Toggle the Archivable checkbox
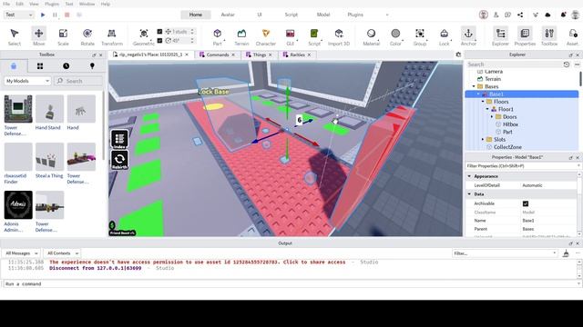Screen dimensions: 583x327 pos(526,203)
